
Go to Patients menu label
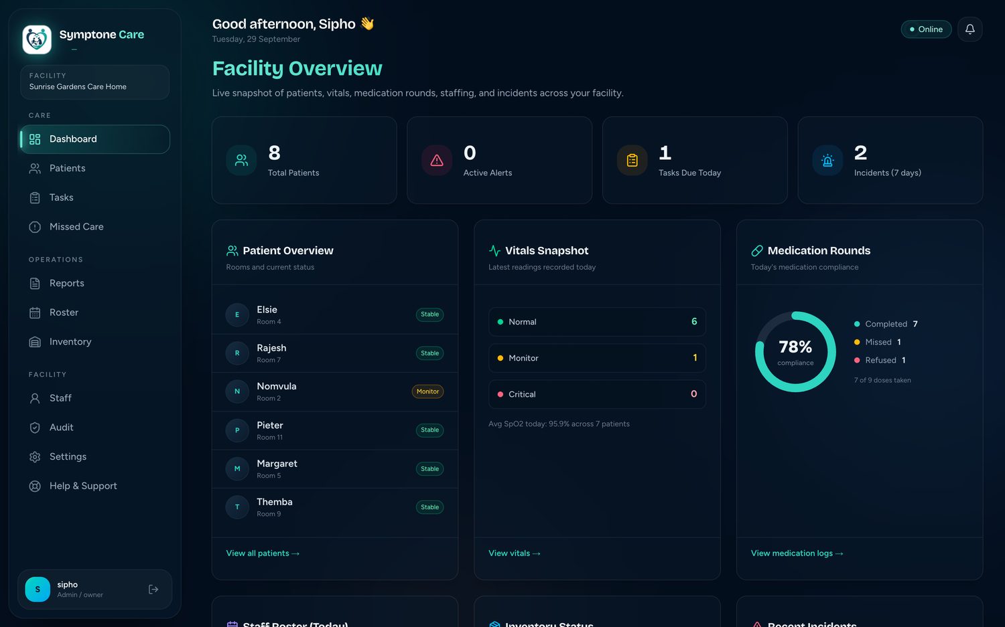click(68, 169)
